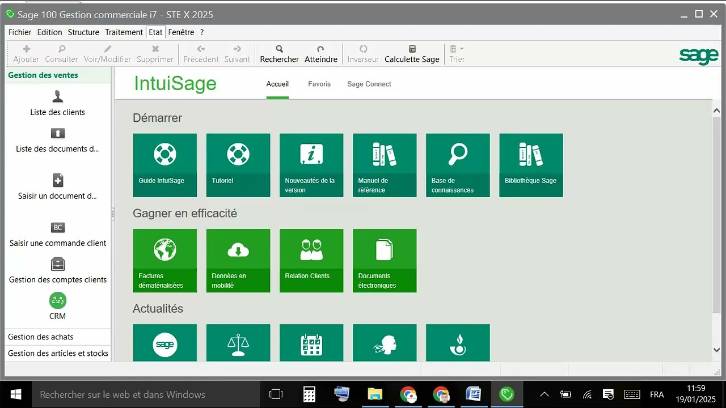Click the IntuiSage vertical scrollbar thumb
The height and width of the screenshot is (408, 726).
coord(716,215)
